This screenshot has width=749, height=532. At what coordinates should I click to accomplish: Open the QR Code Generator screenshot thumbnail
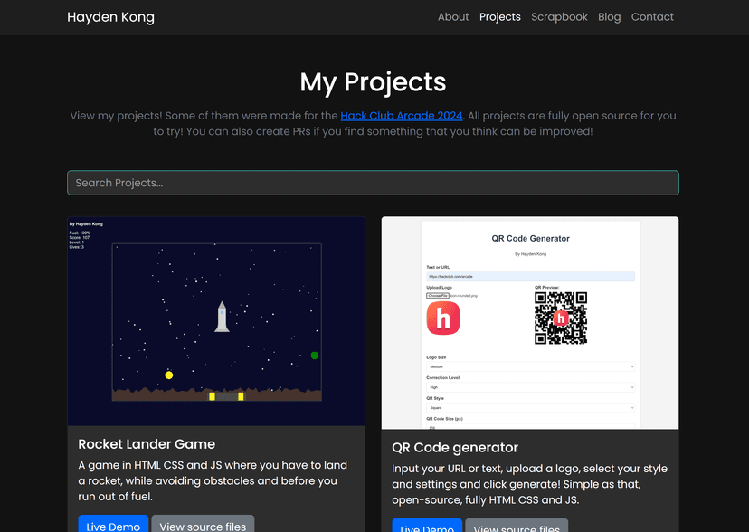tap(530, 323)
